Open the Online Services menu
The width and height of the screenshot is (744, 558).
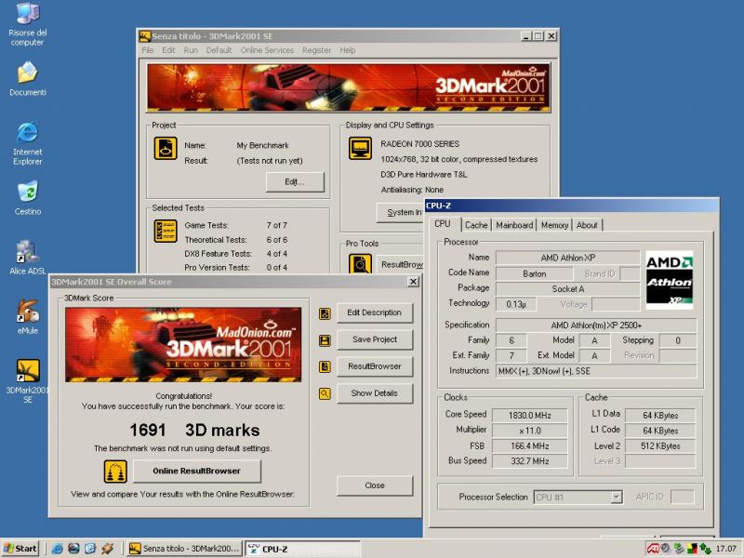(x=267, y=50)
